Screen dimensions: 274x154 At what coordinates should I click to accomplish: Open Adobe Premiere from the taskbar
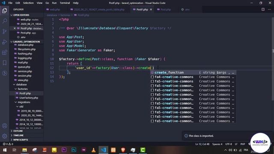click(x=64, y=150)
